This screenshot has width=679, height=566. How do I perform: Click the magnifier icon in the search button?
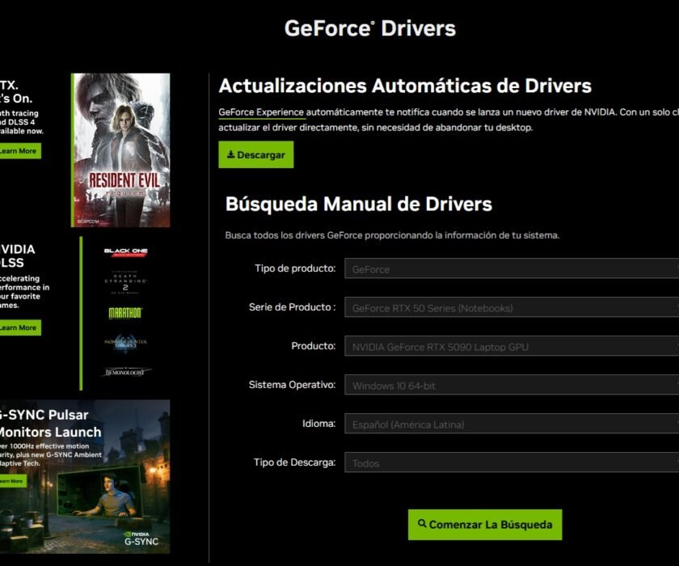pos(421,524)
